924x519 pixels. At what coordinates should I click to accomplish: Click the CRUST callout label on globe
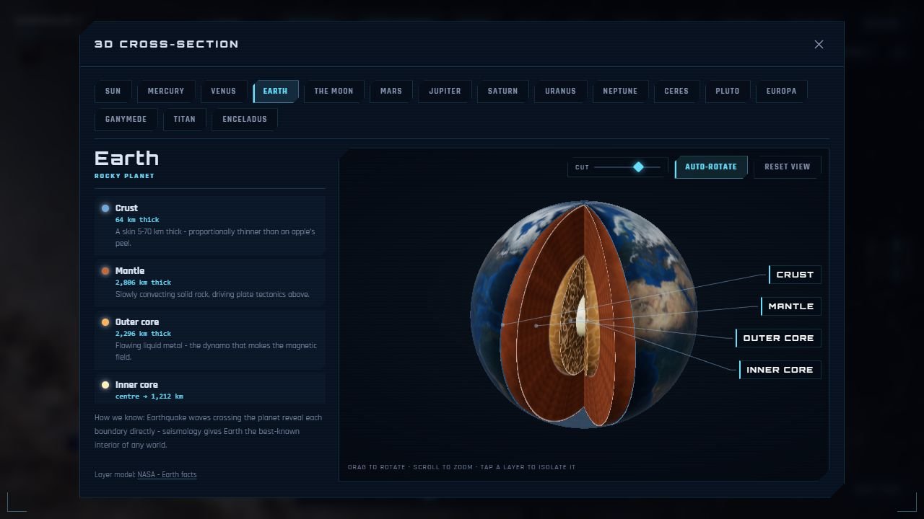point(795,275)
